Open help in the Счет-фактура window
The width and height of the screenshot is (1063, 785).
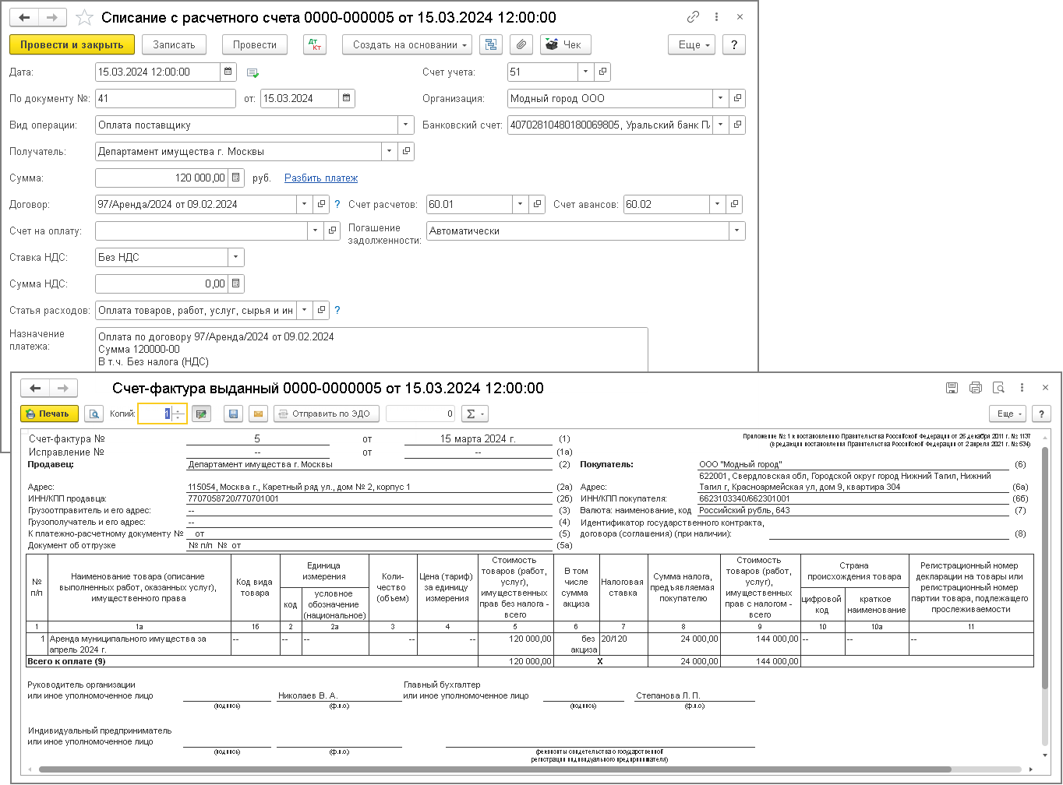pos(1040,414)
